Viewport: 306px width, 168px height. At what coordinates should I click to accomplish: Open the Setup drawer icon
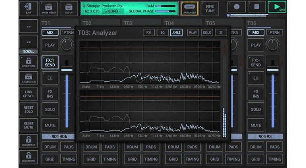(69, 8)
